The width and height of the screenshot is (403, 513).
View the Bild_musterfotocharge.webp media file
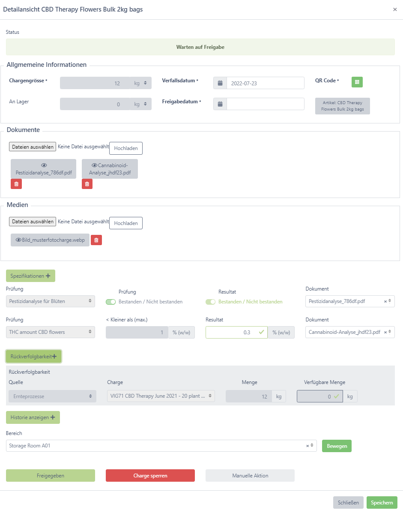pyautogui.click(x=50, y=240)
